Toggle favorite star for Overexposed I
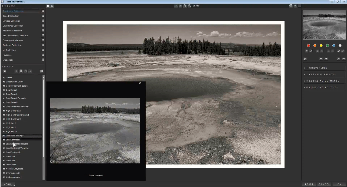The height and width of the screenshot is (187, 347). point(4,173)
